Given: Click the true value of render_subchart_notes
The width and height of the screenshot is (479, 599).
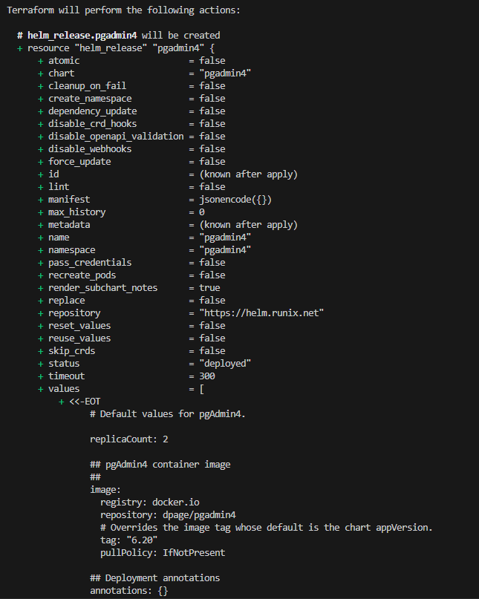Looking at the screenshot, I should (x=209, y=288).
